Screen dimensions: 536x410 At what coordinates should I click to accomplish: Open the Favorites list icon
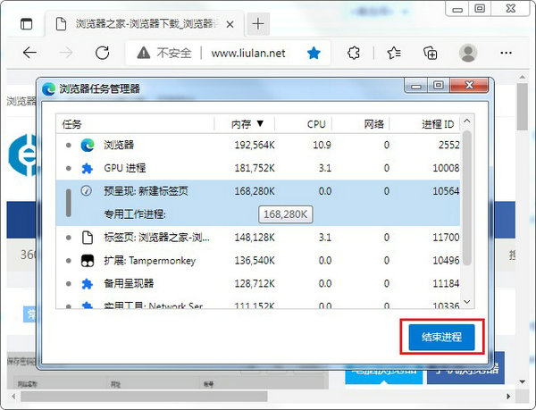(x=394, y=53)
